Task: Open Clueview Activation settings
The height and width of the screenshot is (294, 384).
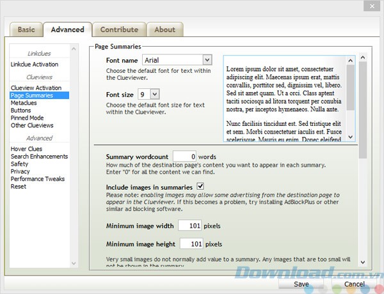Action: pos(36,88)
